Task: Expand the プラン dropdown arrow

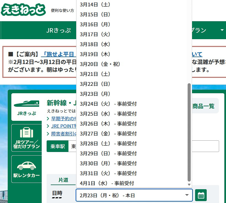Action: (222, 30)
